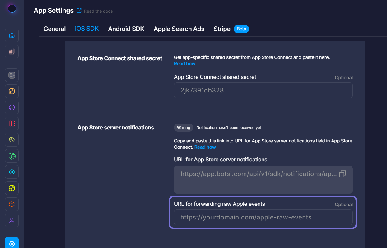This screenshot has width=387, height=248.
Task: Click the red split-columns sidebar icon
Action: click(12, 124)
